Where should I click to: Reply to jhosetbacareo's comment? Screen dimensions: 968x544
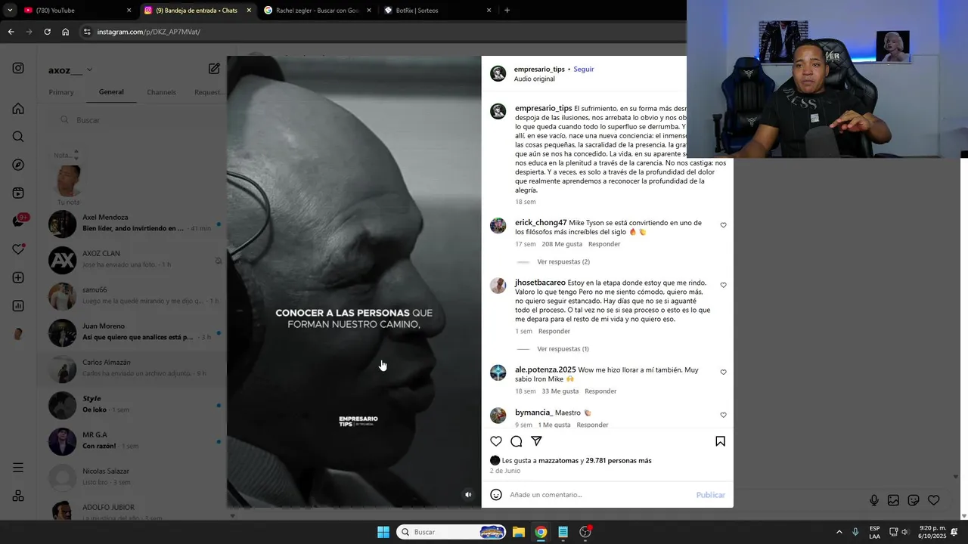(x=554, y=331)
